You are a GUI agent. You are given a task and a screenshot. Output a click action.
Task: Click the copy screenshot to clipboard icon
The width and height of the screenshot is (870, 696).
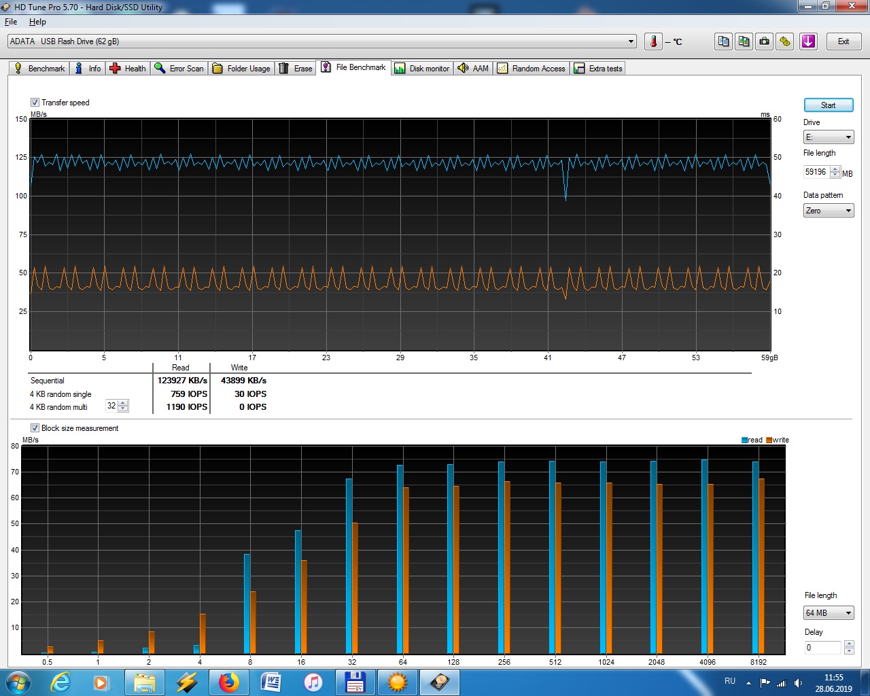[x=744, y=41]
